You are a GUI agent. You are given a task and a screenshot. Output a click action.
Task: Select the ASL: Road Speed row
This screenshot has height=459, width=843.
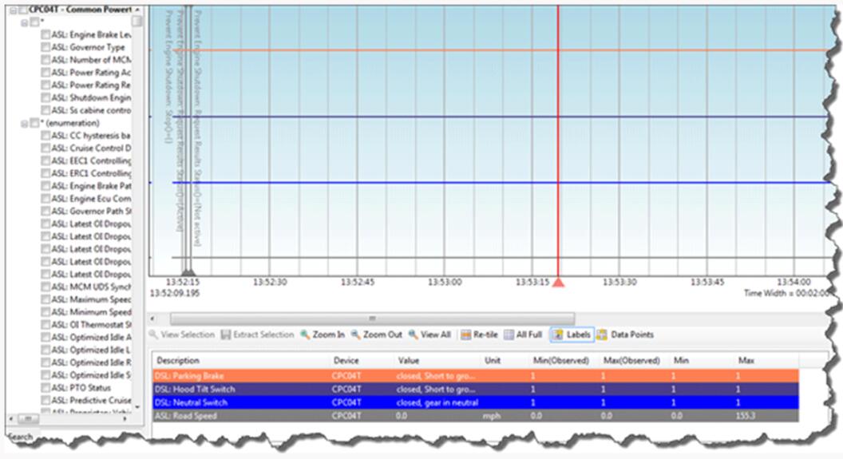pyautogui.click(x=239, y=416)
